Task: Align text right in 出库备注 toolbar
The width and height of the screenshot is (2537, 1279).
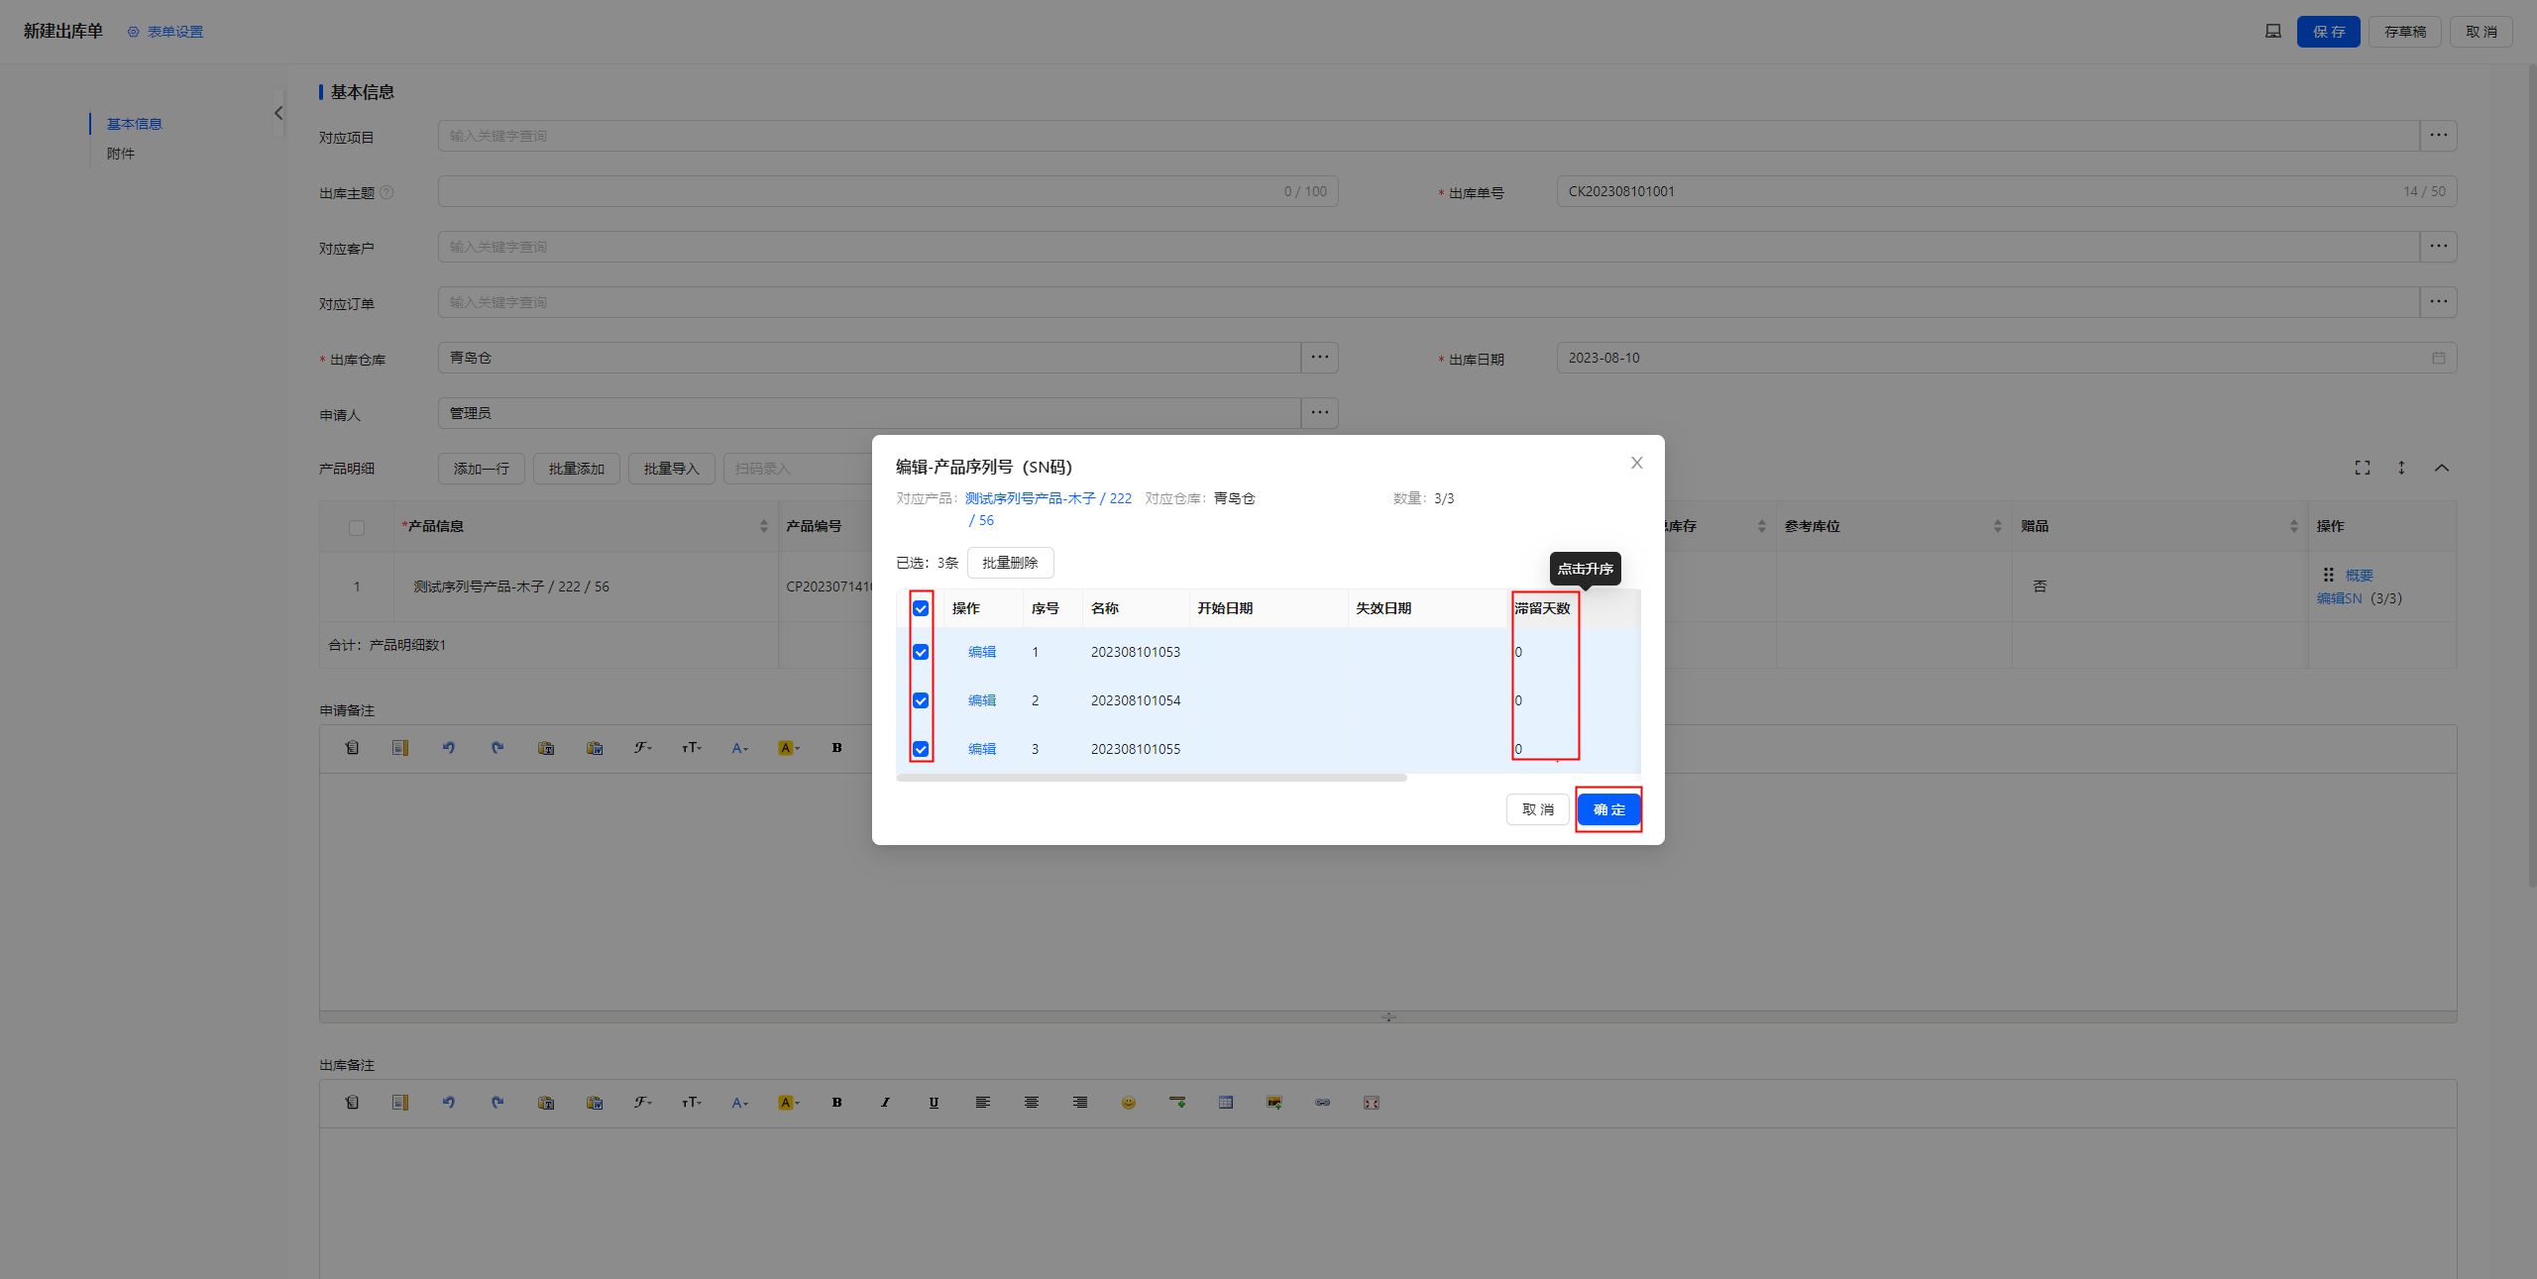Action: (1080, 1103)
